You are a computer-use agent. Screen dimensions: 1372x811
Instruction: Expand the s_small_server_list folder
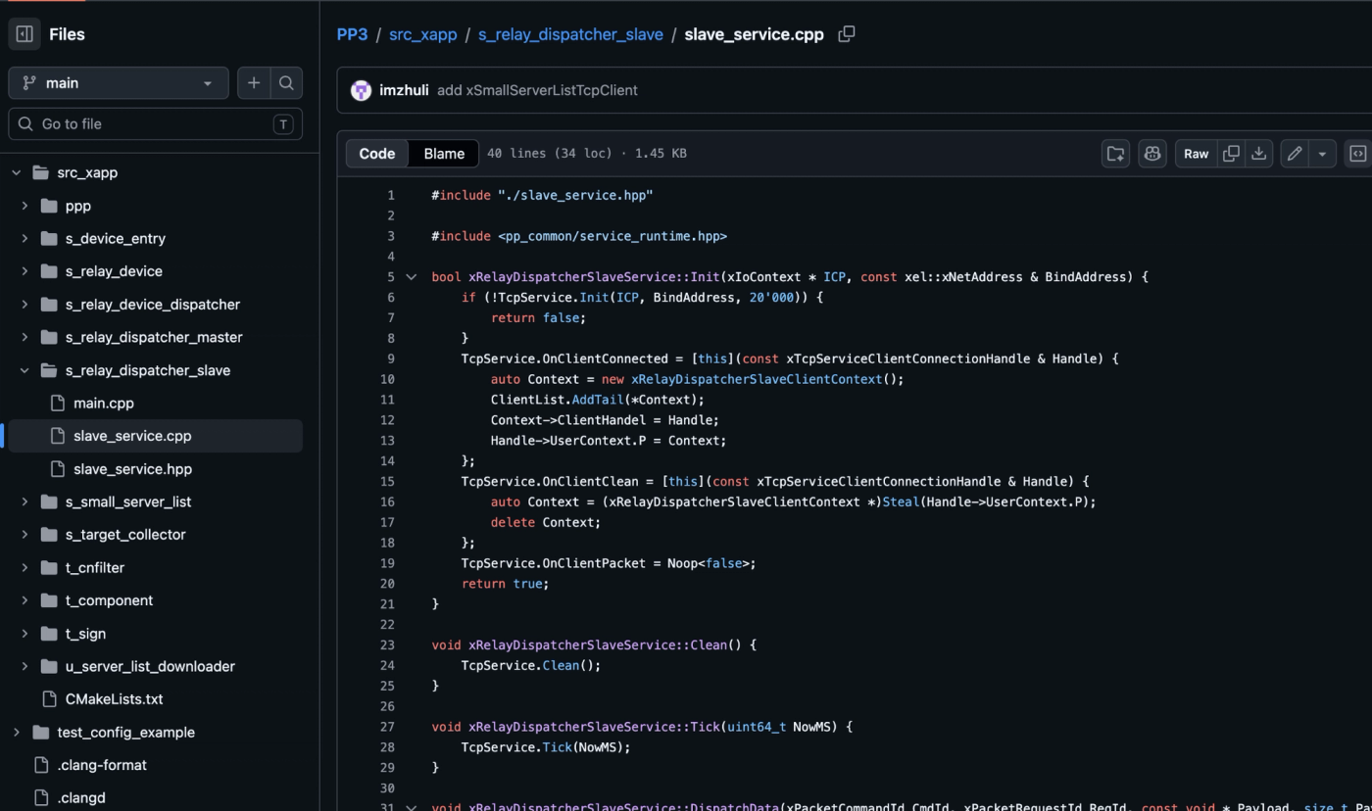tap(24, 501)
